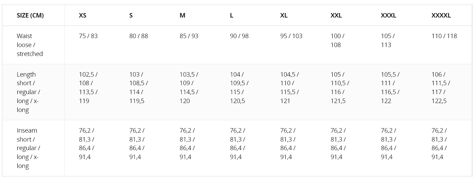Click waist value 80 / 88
The image size is (473, 179).
click(x=139, y=36)
